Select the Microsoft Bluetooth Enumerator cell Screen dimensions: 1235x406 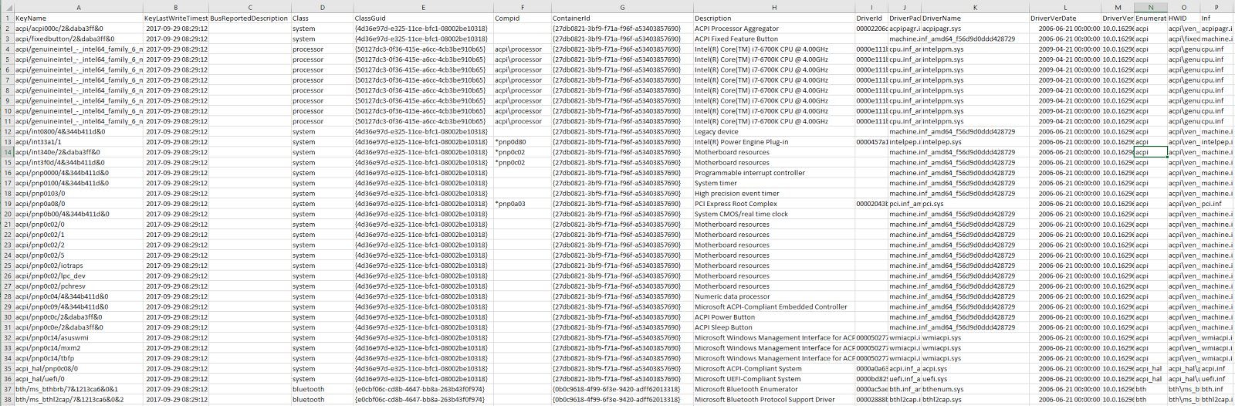[x=773, y=389]
